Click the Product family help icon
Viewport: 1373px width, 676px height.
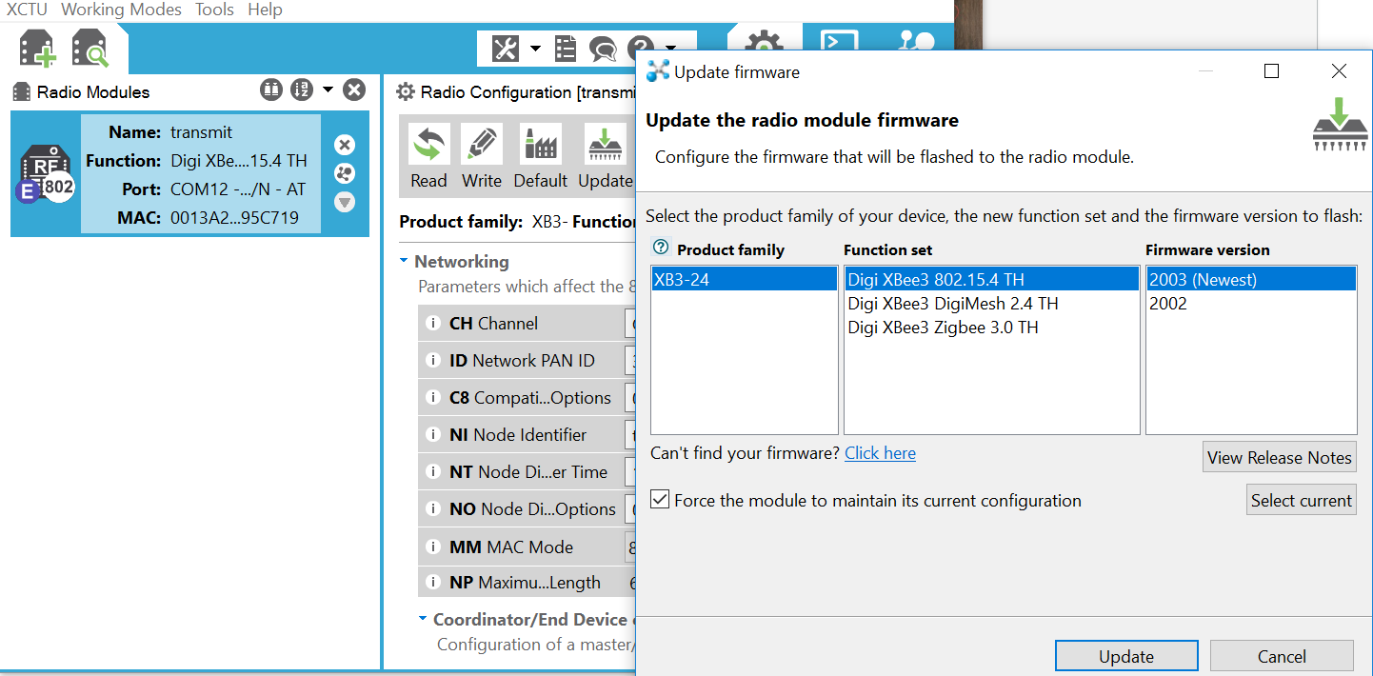(x=661, y=248)
